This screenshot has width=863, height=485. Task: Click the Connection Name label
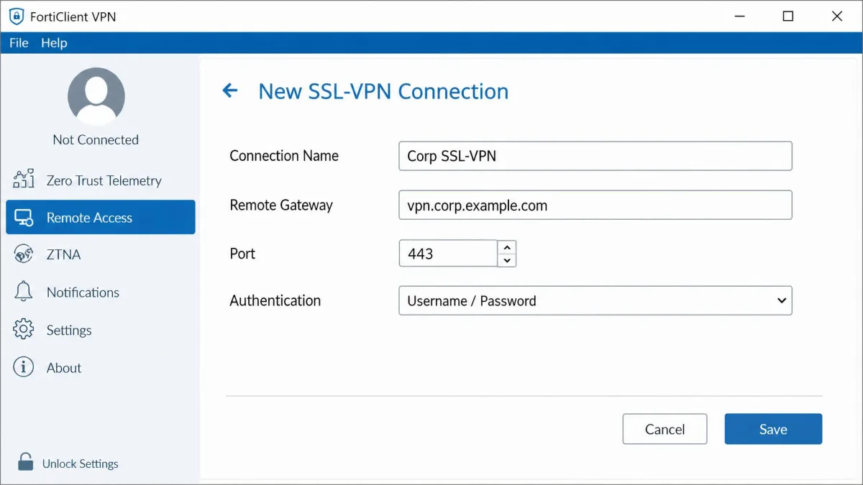tap(284, 156)
